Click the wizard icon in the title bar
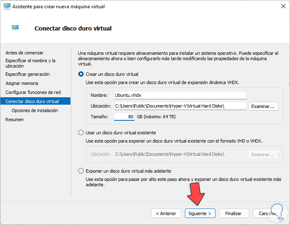 (x=7, y=7)
